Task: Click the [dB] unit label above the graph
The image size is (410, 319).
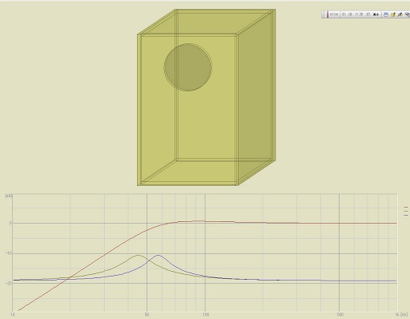Action: tap(9, 196)
